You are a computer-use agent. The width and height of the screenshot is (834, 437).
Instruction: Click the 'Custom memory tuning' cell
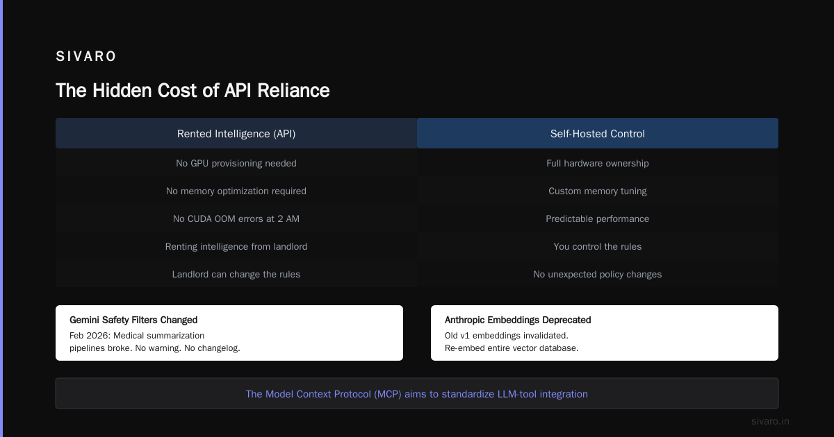pyautogui.click(x=598, y=191)
